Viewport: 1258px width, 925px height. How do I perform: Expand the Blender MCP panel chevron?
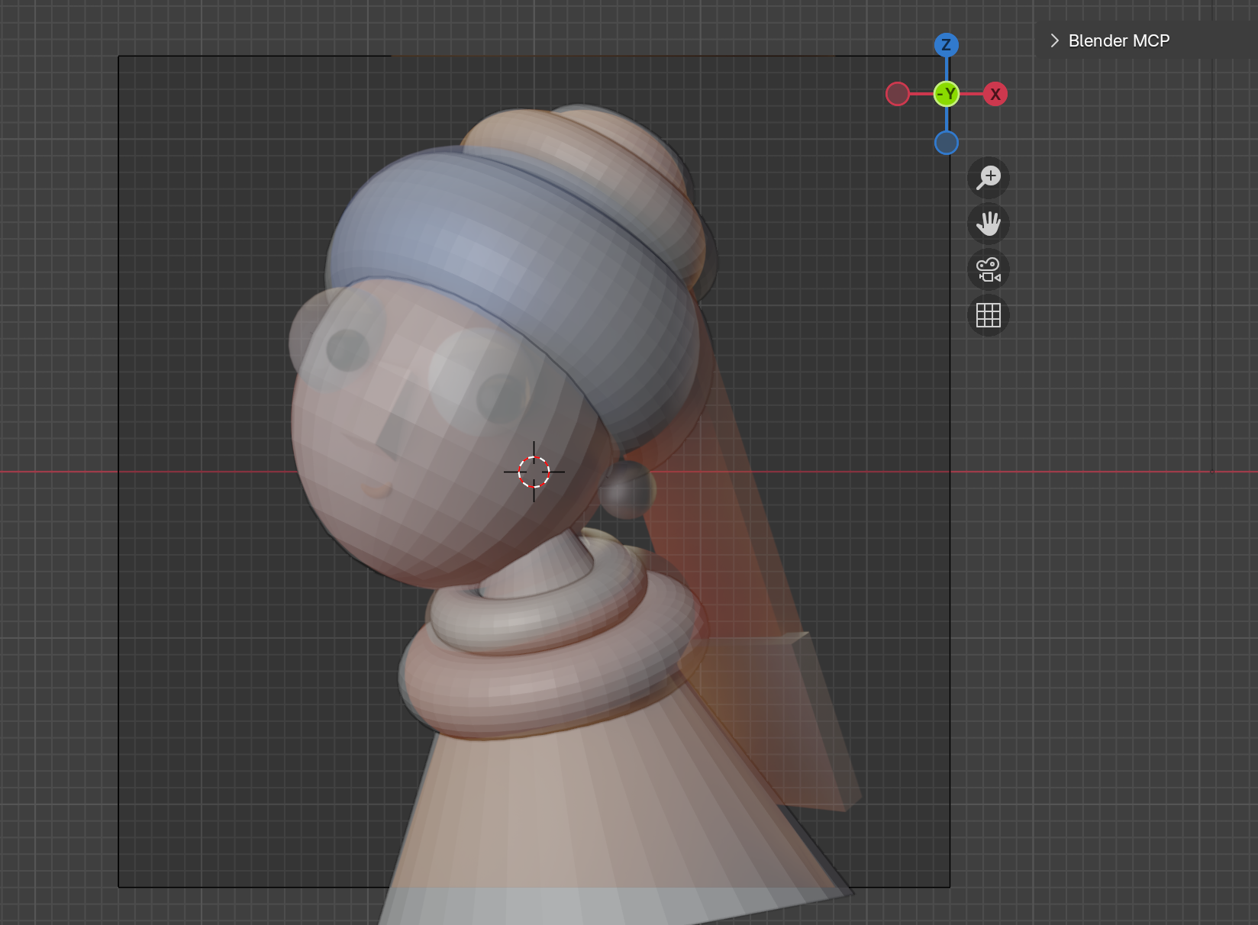pyautogui.click(x=1054, y=40)
